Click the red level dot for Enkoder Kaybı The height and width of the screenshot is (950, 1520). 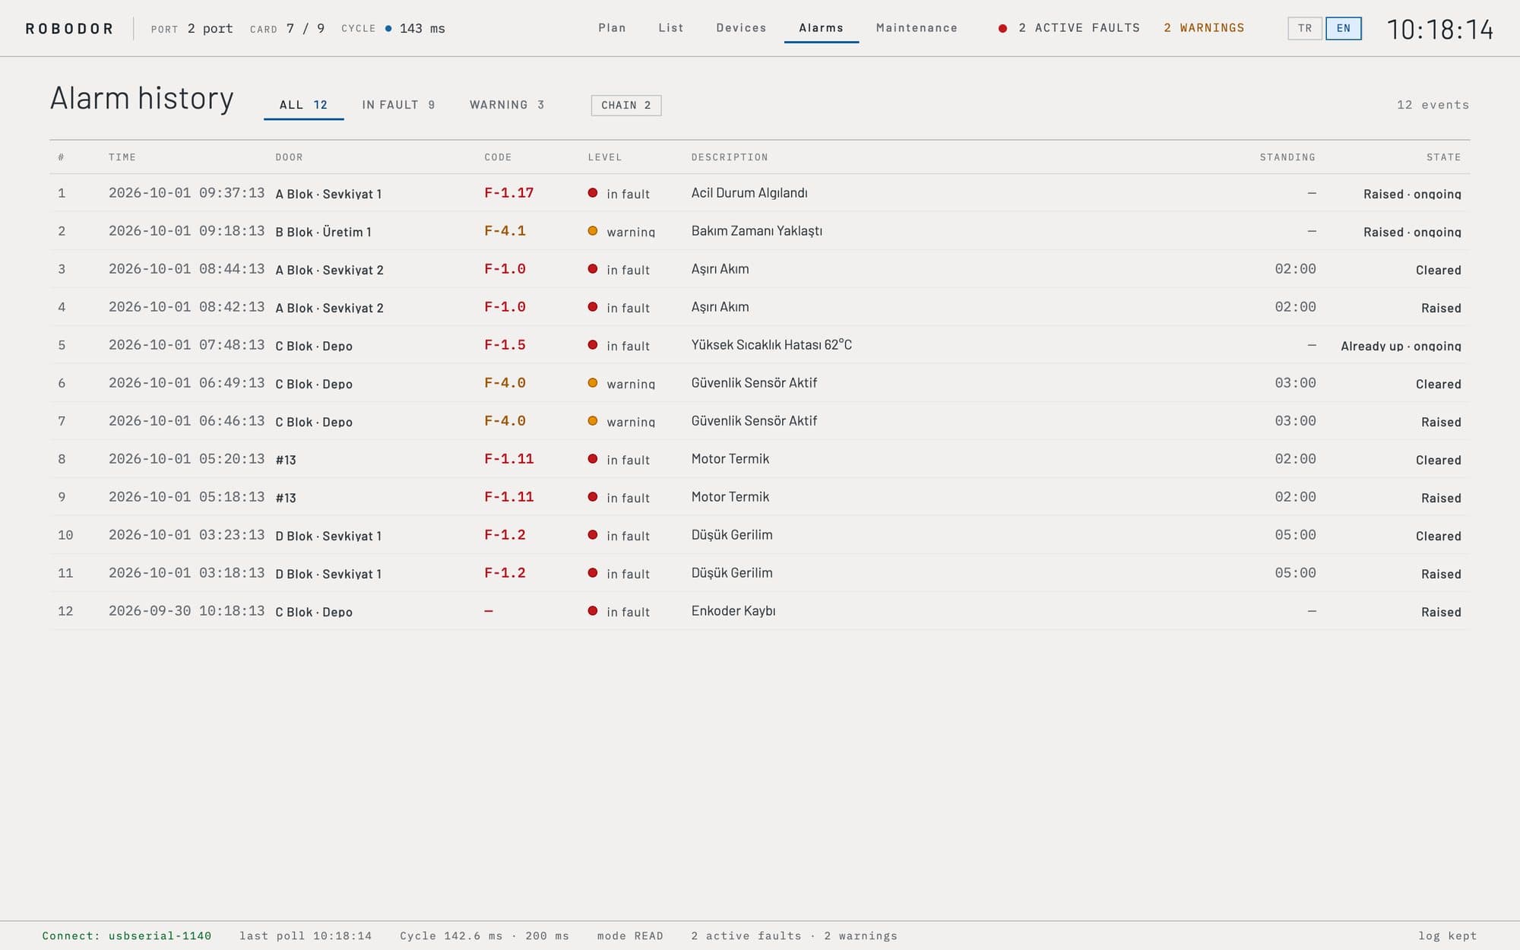(x=593, y=611)
